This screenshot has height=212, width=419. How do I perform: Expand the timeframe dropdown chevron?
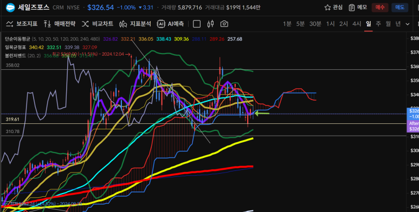pyautogui.click(x=408, y=24)
